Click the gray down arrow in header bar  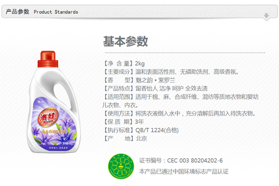point(266,16)
